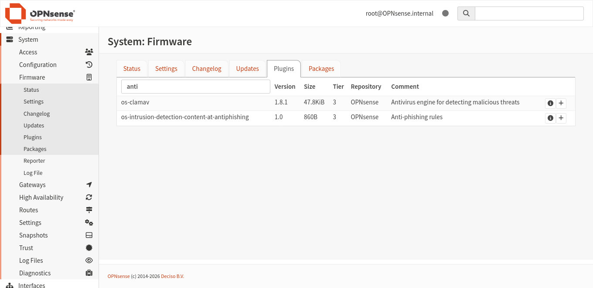
Task: Click the gray status indicator dot
Action: click(445, 13)
